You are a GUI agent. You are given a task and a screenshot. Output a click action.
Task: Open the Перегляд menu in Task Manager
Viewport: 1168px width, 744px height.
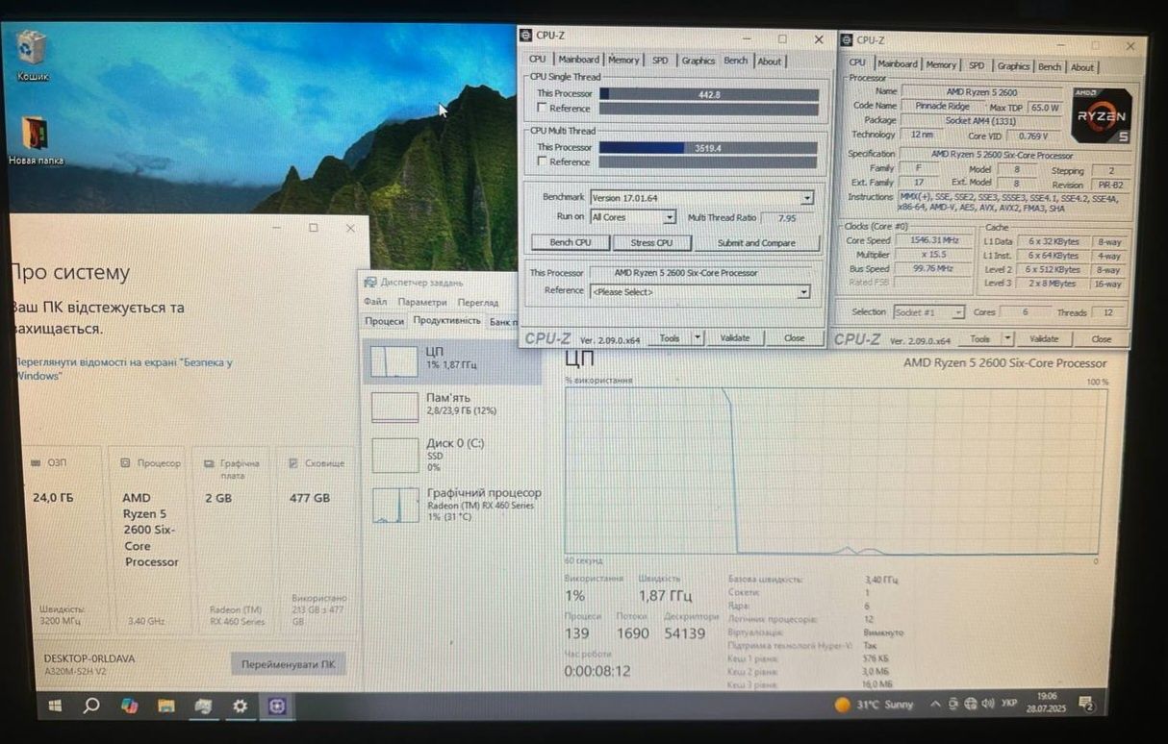[x=478, y=302]
